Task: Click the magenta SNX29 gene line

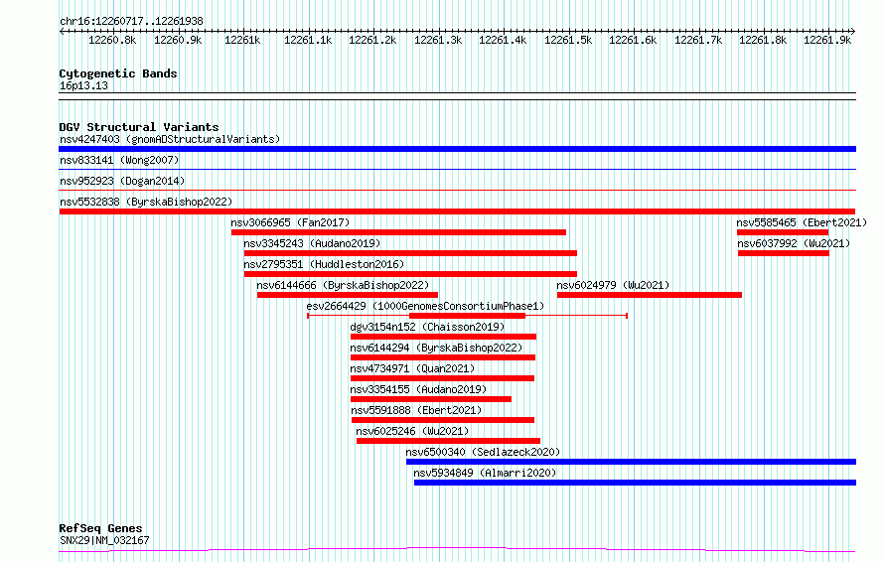Action: 457,550
